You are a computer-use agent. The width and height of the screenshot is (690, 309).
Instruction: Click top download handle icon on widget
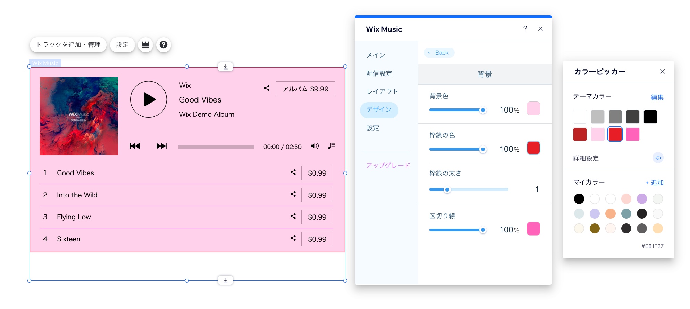pyautogui.click(x=226, y=67)
